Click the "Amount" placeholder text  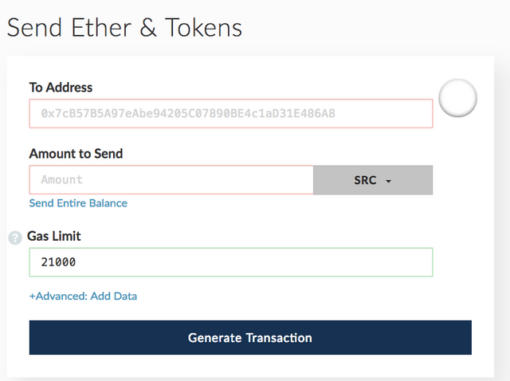point(62,179)
